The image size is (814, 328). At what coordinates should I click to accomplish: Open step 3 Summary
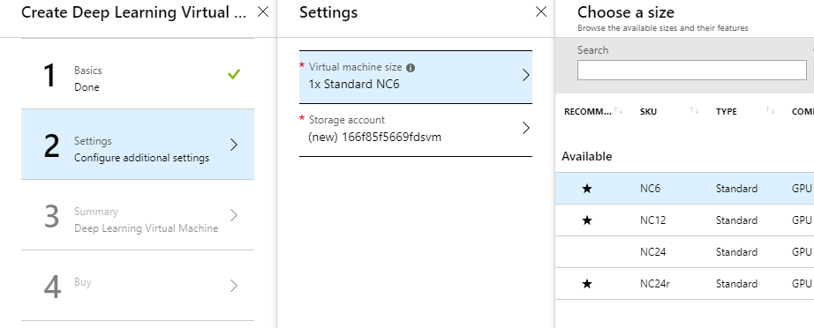[138, 215]
